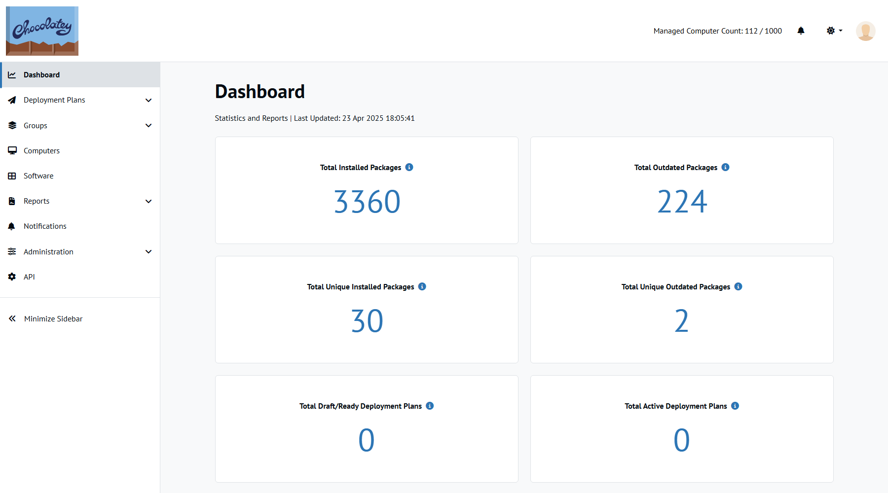Open Administration menu item
The width and height of the screenshot is (888, 493).
[80, 251]
